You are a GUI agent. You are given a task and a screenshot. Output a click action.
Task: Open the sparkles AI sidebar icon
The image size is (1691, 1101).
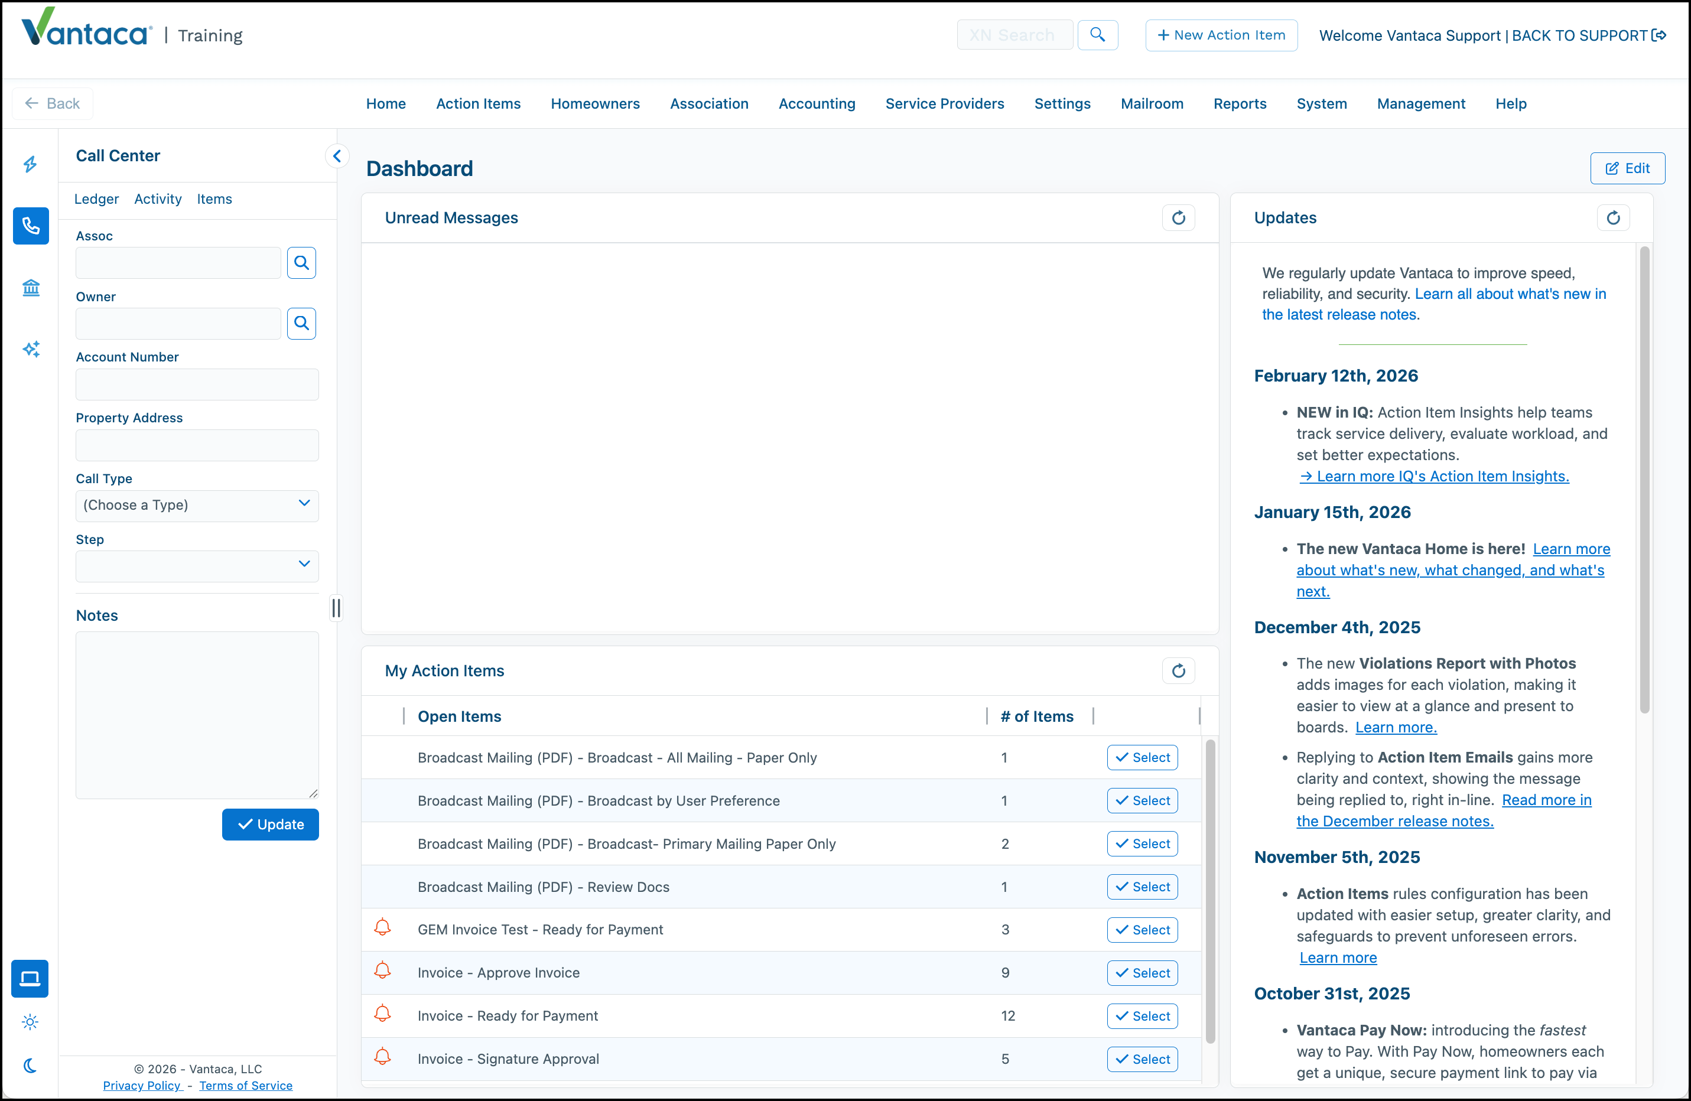(31, 348)
